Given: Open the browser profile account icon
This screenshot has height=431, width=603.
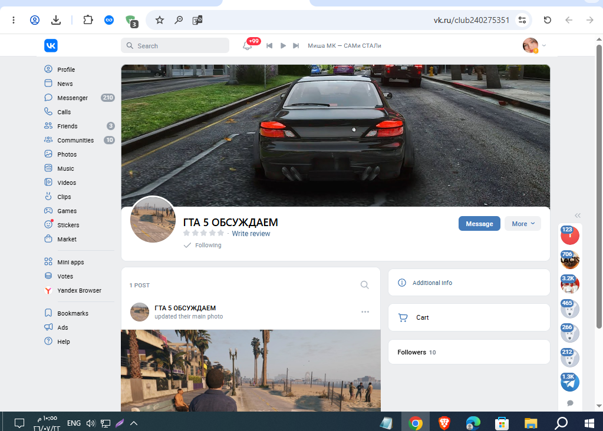Looking at the screenshot, I should pyautogui.click(x=35, y=20).
